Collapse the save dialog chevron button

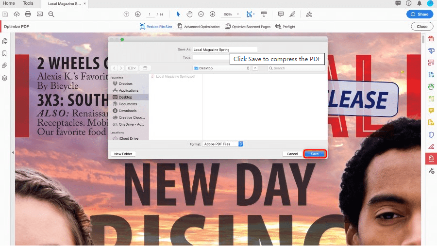point(255,68)
